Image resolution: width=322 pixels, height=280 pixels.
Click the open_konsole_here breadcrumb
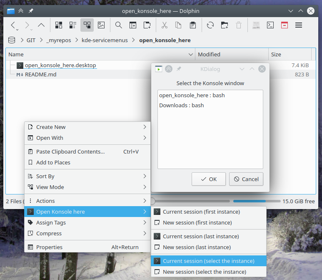pyautogui.click(x=165, y=40)
